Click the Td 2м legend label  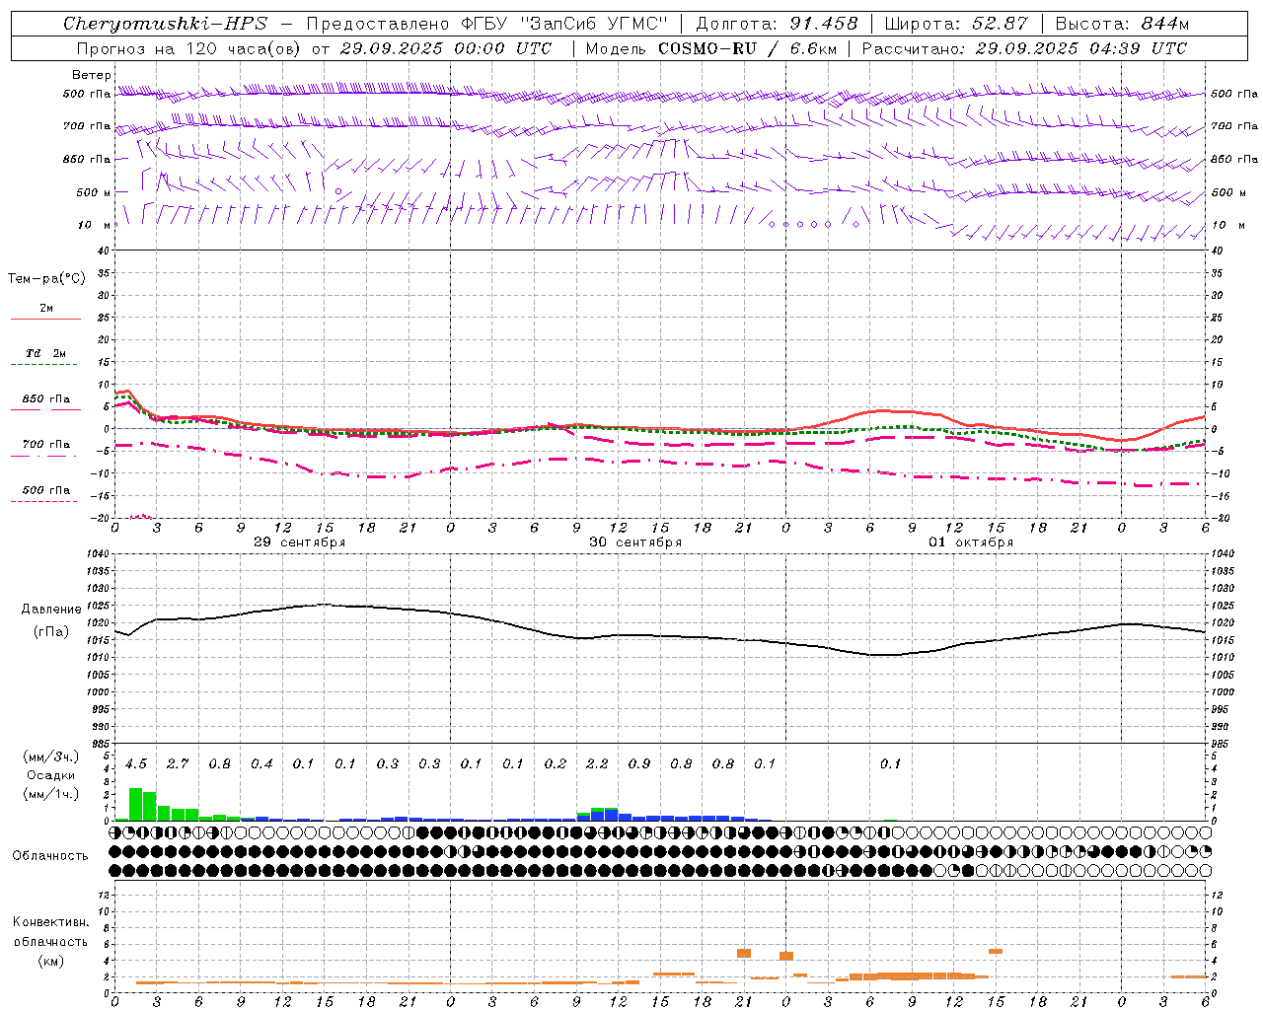click(46, 353)
